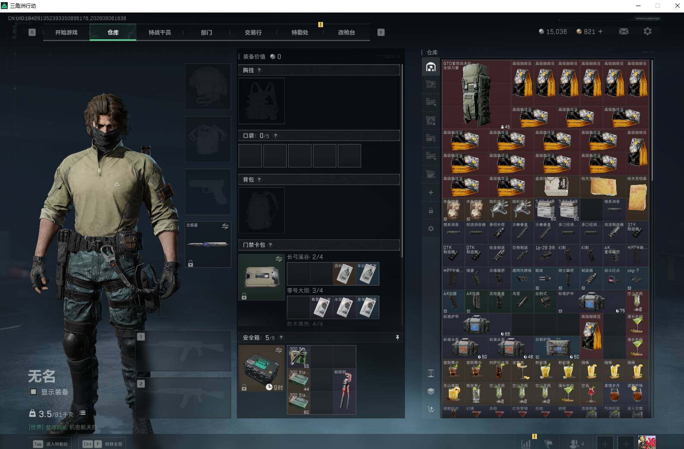Add a storage page with the plus icon
Screen dimensions: 684x449
tap(431, 192)
